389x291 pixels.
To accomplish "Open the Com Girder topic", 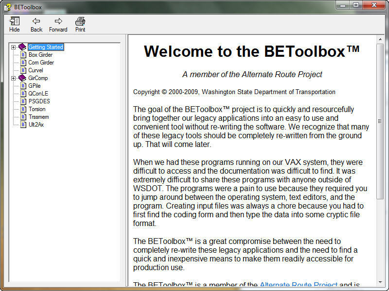I will point(41,63).
